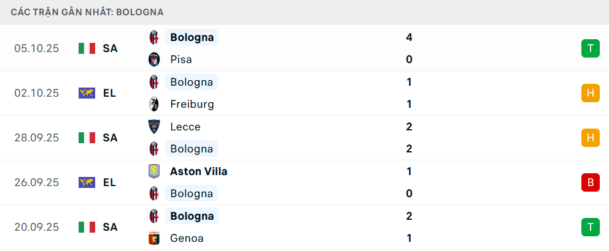
Task: Click the Italy flag on 05.10.25 row
Action: 87,48
